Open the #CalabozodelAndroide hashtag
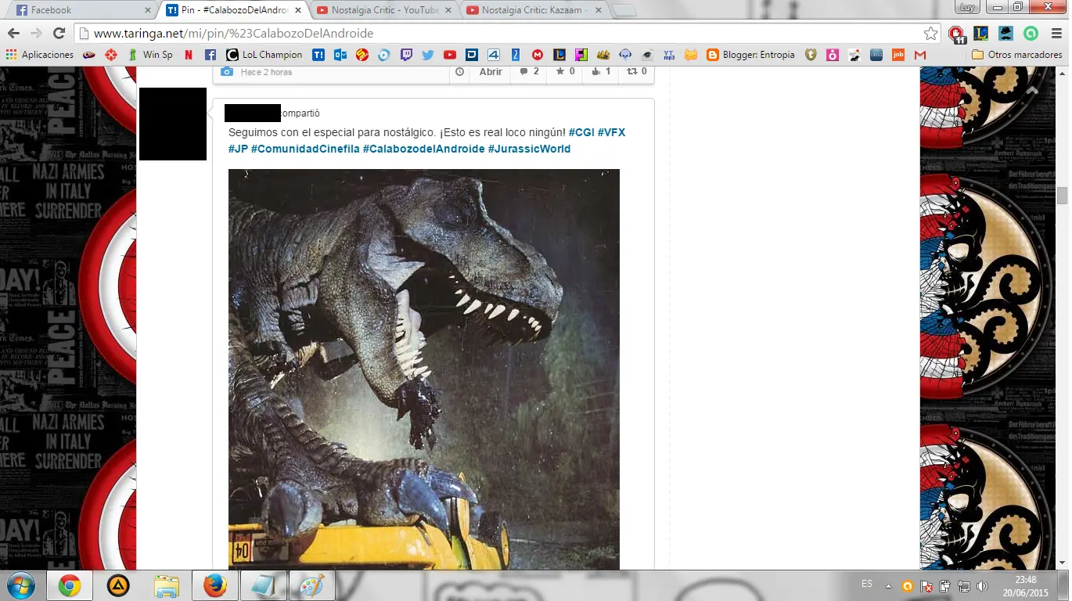 (423, 149)
